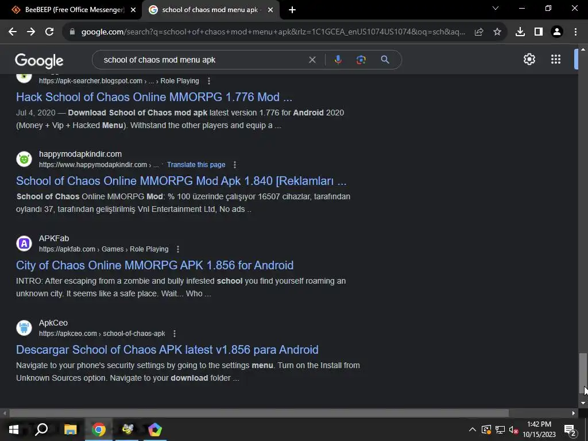Open more options for apk-searcher blogspot result
This screenshot has width=588, height=441.
pos(209,81)
